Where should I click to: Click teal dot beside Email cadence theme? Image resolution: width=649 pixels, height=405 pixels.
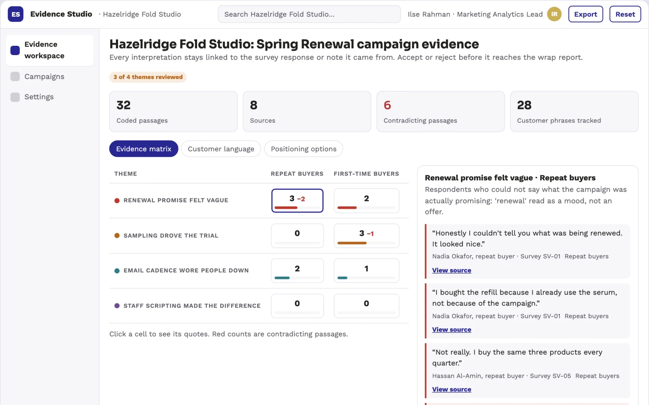[117, 271]
